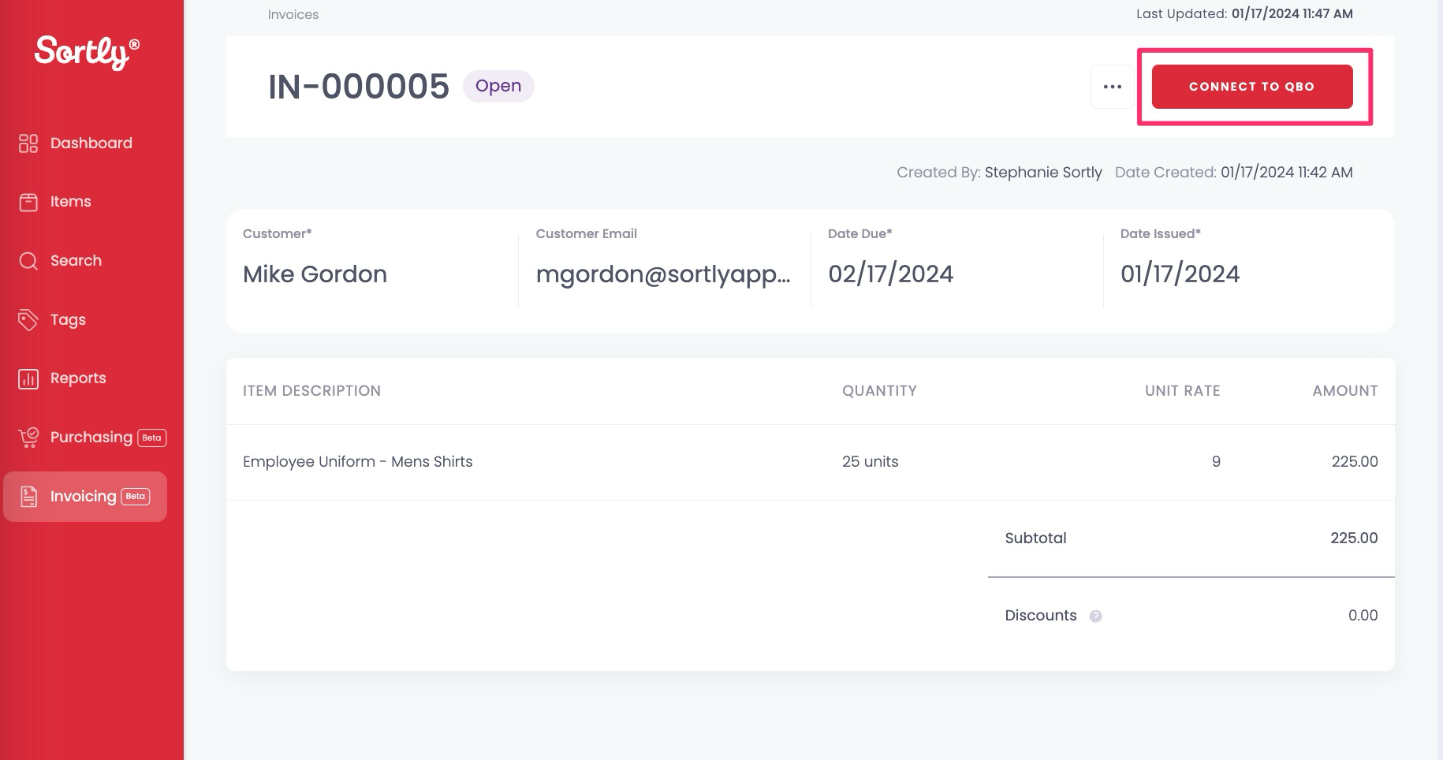This screenshot has width=1443, height=760.
Task: Select the Customer Email value mgordon@sortlyapp
Action: (x=664, y=274)
